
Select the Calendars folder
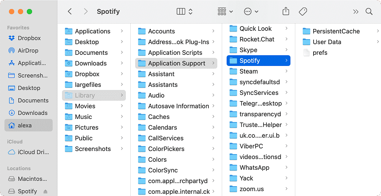coord(176,127)
